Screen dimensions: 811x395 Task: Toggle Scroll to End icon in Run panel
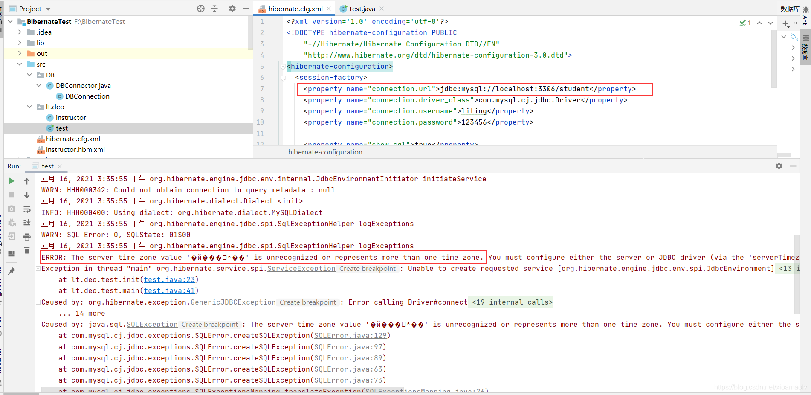click(x=27, y=223)
